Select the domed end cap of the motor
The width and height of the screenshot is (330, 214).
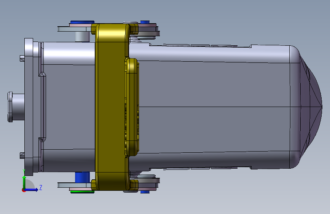pyautogui.click(x=311, y=107)
